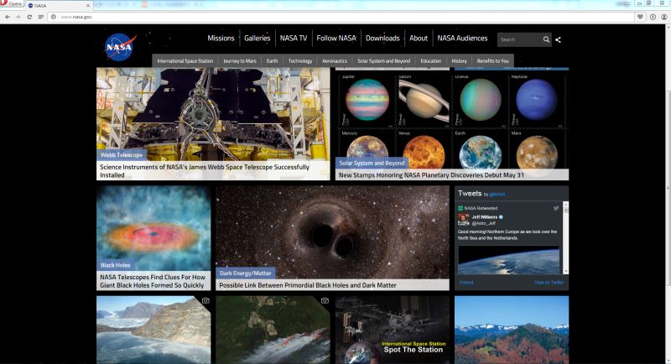Click the search magnifier icon
The image size is (671, 364).
(x=546, y=39)
